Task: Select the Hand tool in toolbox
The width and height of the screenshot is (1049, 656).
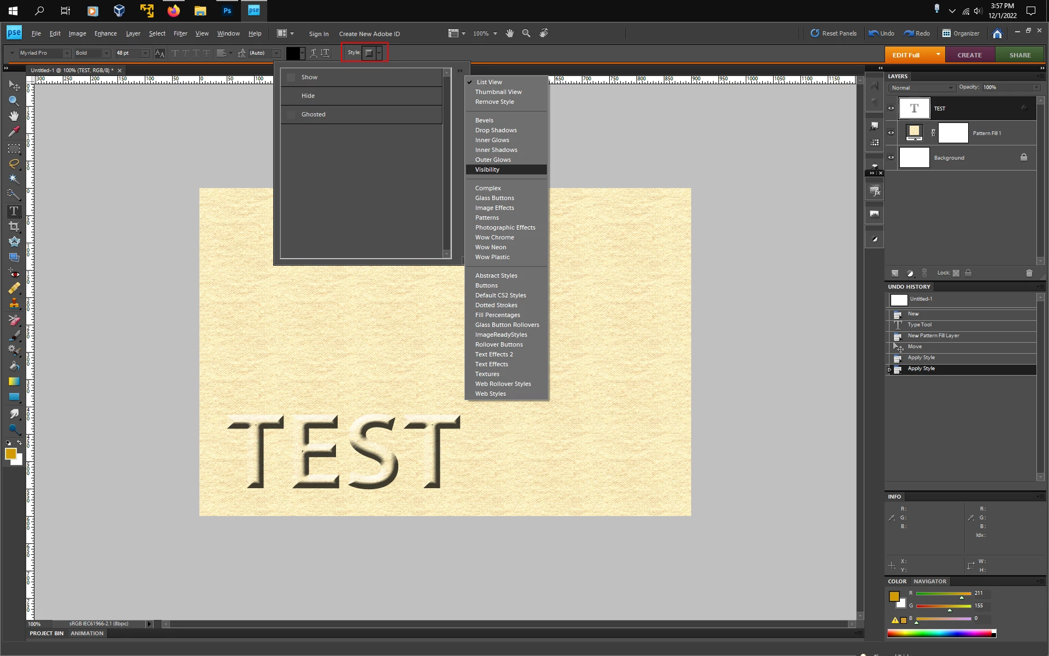Action: pos(14,116)
